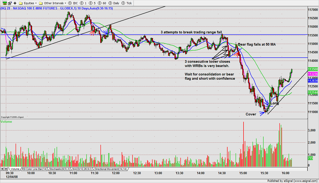
Task: Click the green 112144 price label
Action: click(313, 92)
